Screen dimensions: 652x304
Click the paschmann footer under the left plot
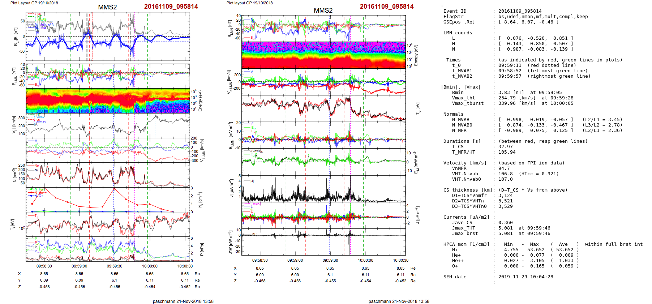pos(183,301)
